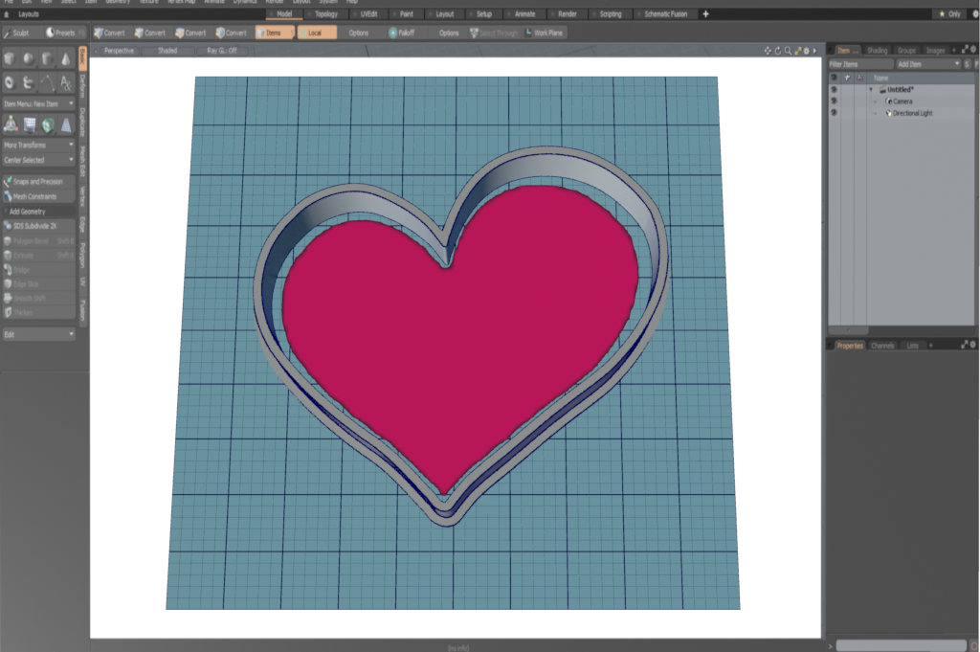980x652 pixels.
Task: Toggle visibility of the Untitled scene
Action: pos(834,89)
